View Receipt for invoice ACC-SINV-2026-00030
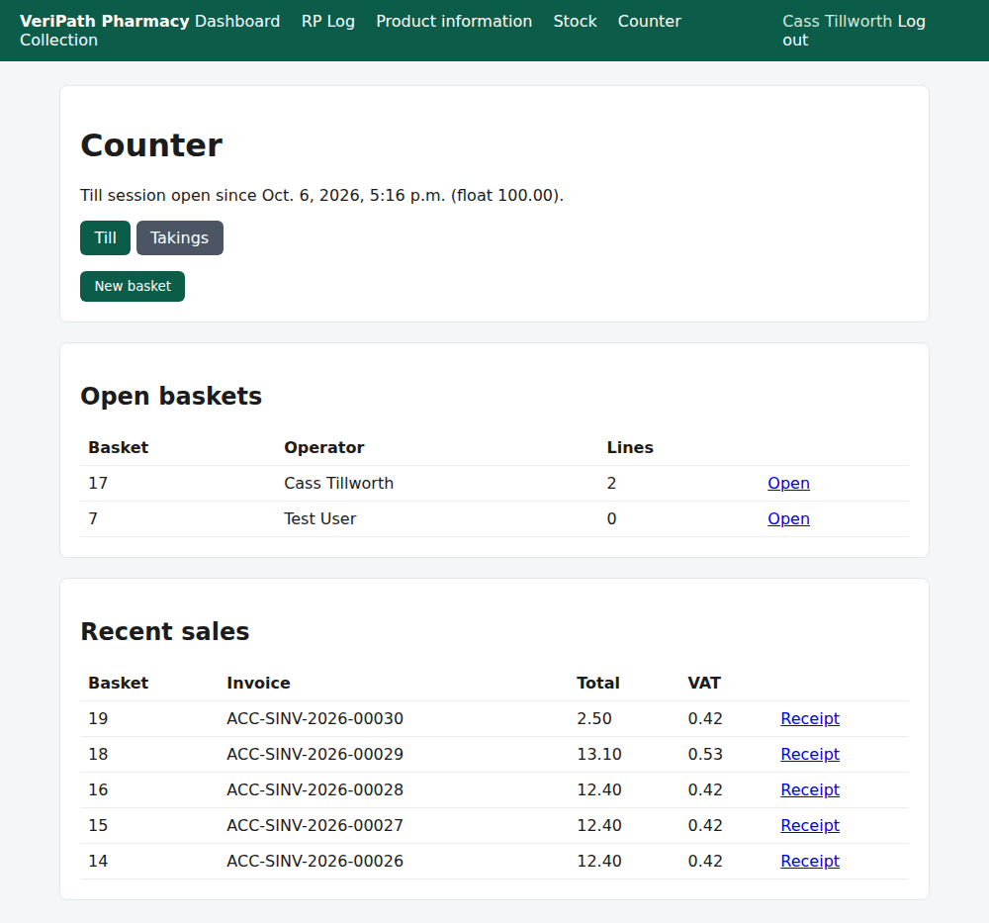Screen dimensions: 989x923 tap(810, 718)
